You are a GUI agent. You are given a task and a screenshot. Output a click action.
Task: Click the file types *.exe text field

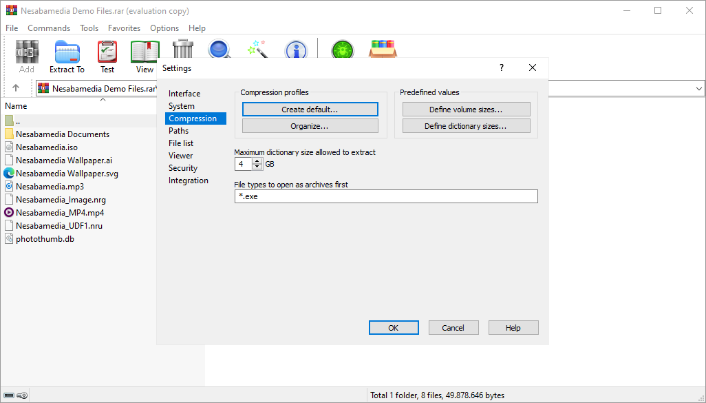(x=385, y=196)
